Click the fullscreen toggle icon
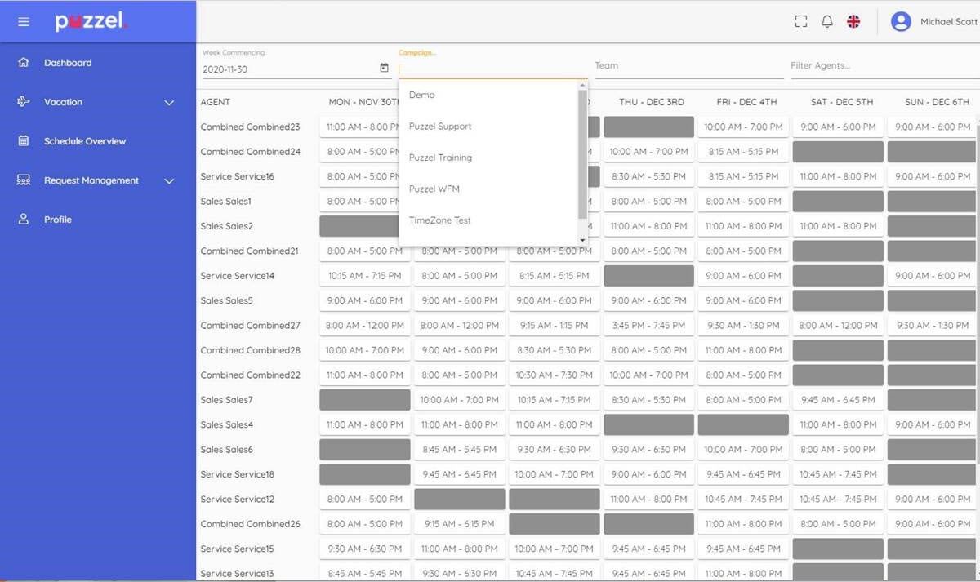Viewport: 980px width, 582px height. [800, 22]
